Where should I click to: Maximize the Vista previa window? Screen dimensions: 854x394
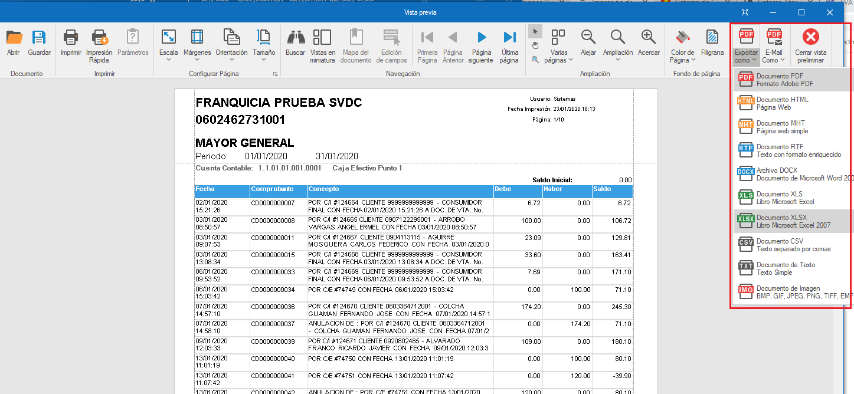801,12
